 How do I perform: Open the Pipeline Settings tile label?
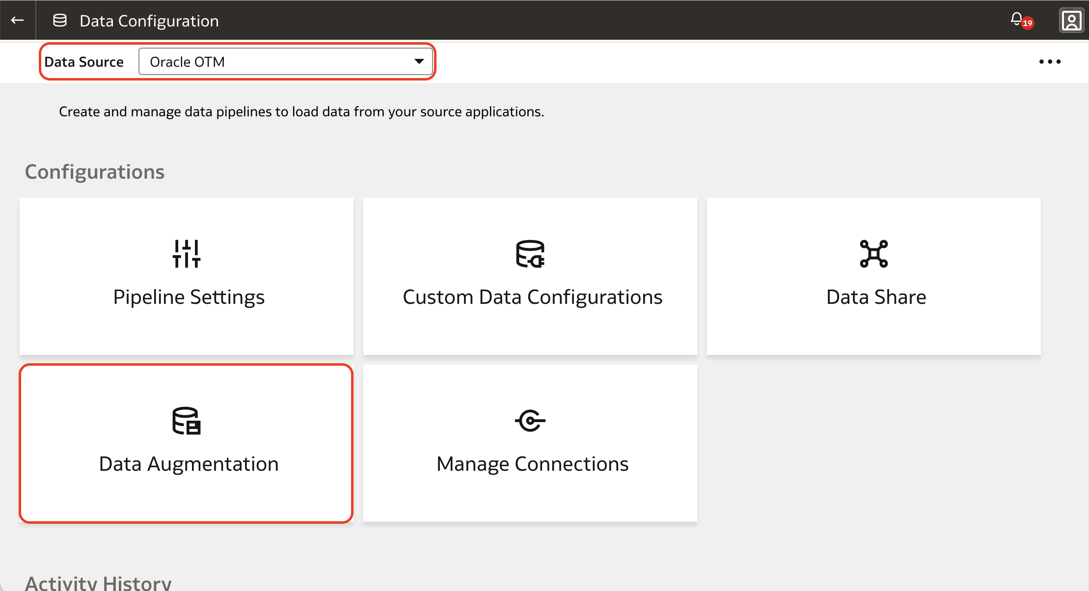point(189,297)
